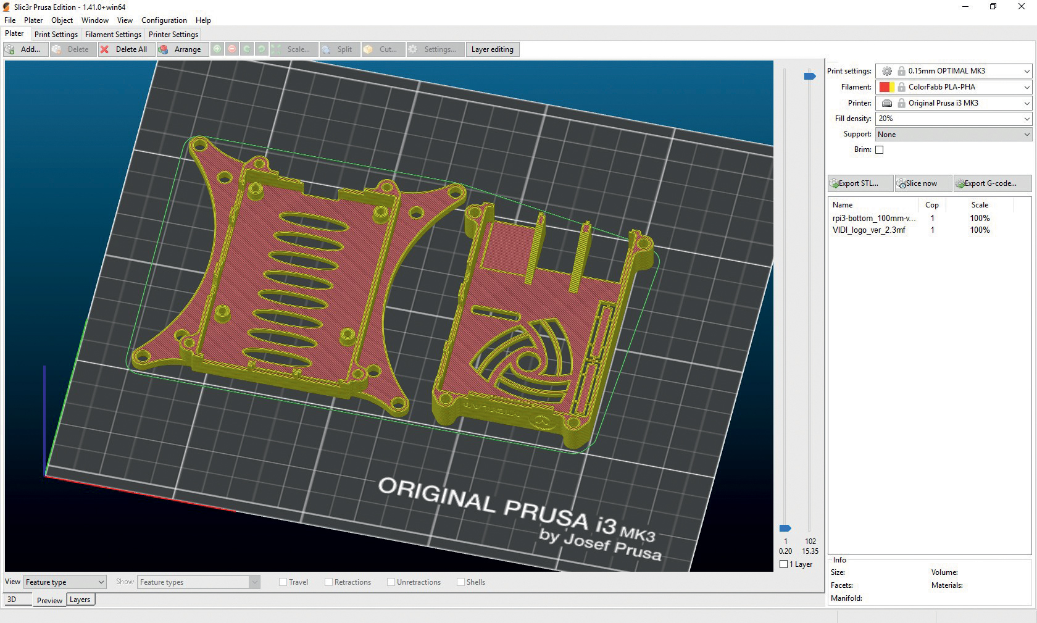Click Export STL... button
The width and height of the screenshot is (1037, 623).
(x=860, y=183)
